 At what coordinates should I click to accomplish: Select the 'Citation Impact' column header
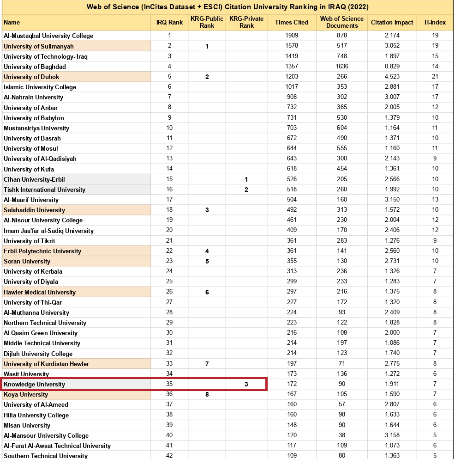392,23
